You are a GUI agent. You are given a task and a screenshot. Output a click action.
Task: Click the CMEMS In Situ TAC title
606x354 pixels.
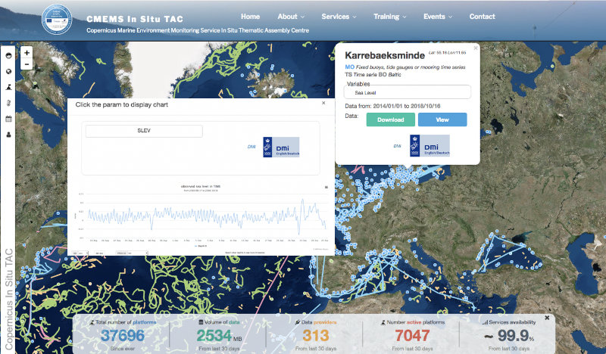[x=135, y=19]
